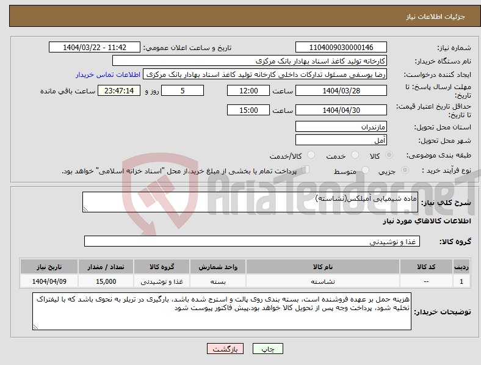This screenshot has height=365, width=481.
Task: Click the گروه کالا field غذا و نوشیدنی
Action: [252, 241]
